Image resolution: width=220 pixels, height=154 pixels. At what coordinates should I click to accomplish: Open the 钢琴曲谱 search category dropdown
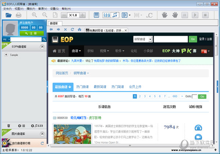(x=143, y=39)
